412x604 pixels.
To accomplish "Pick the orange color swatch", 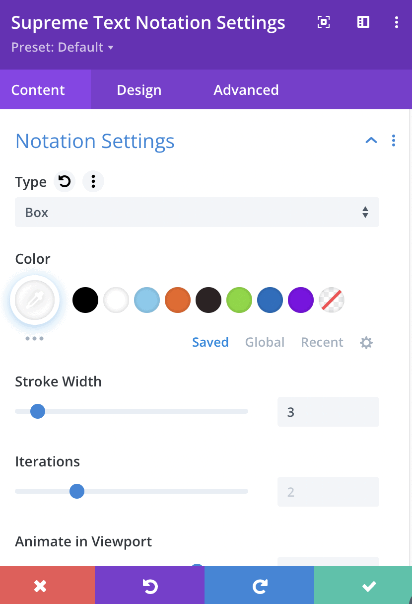I will click(178, 300).
